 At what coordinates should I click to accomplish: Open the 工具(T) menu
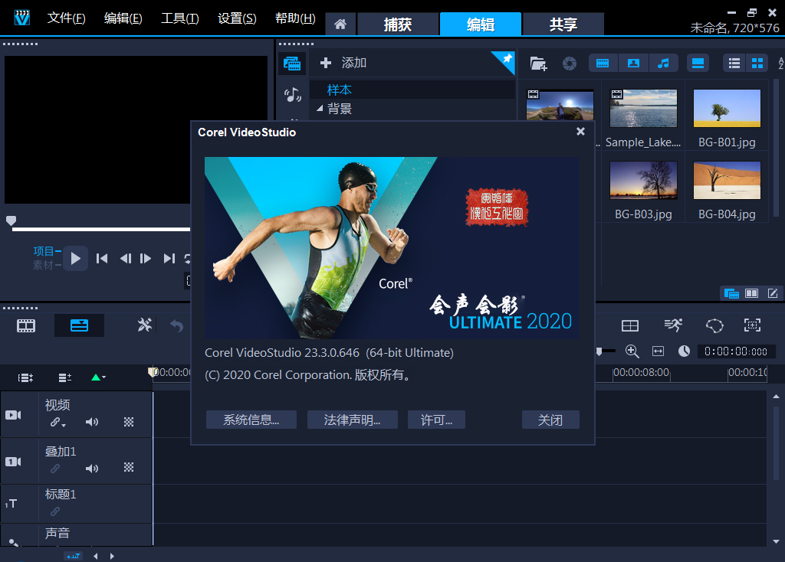(x=179, y=18)
